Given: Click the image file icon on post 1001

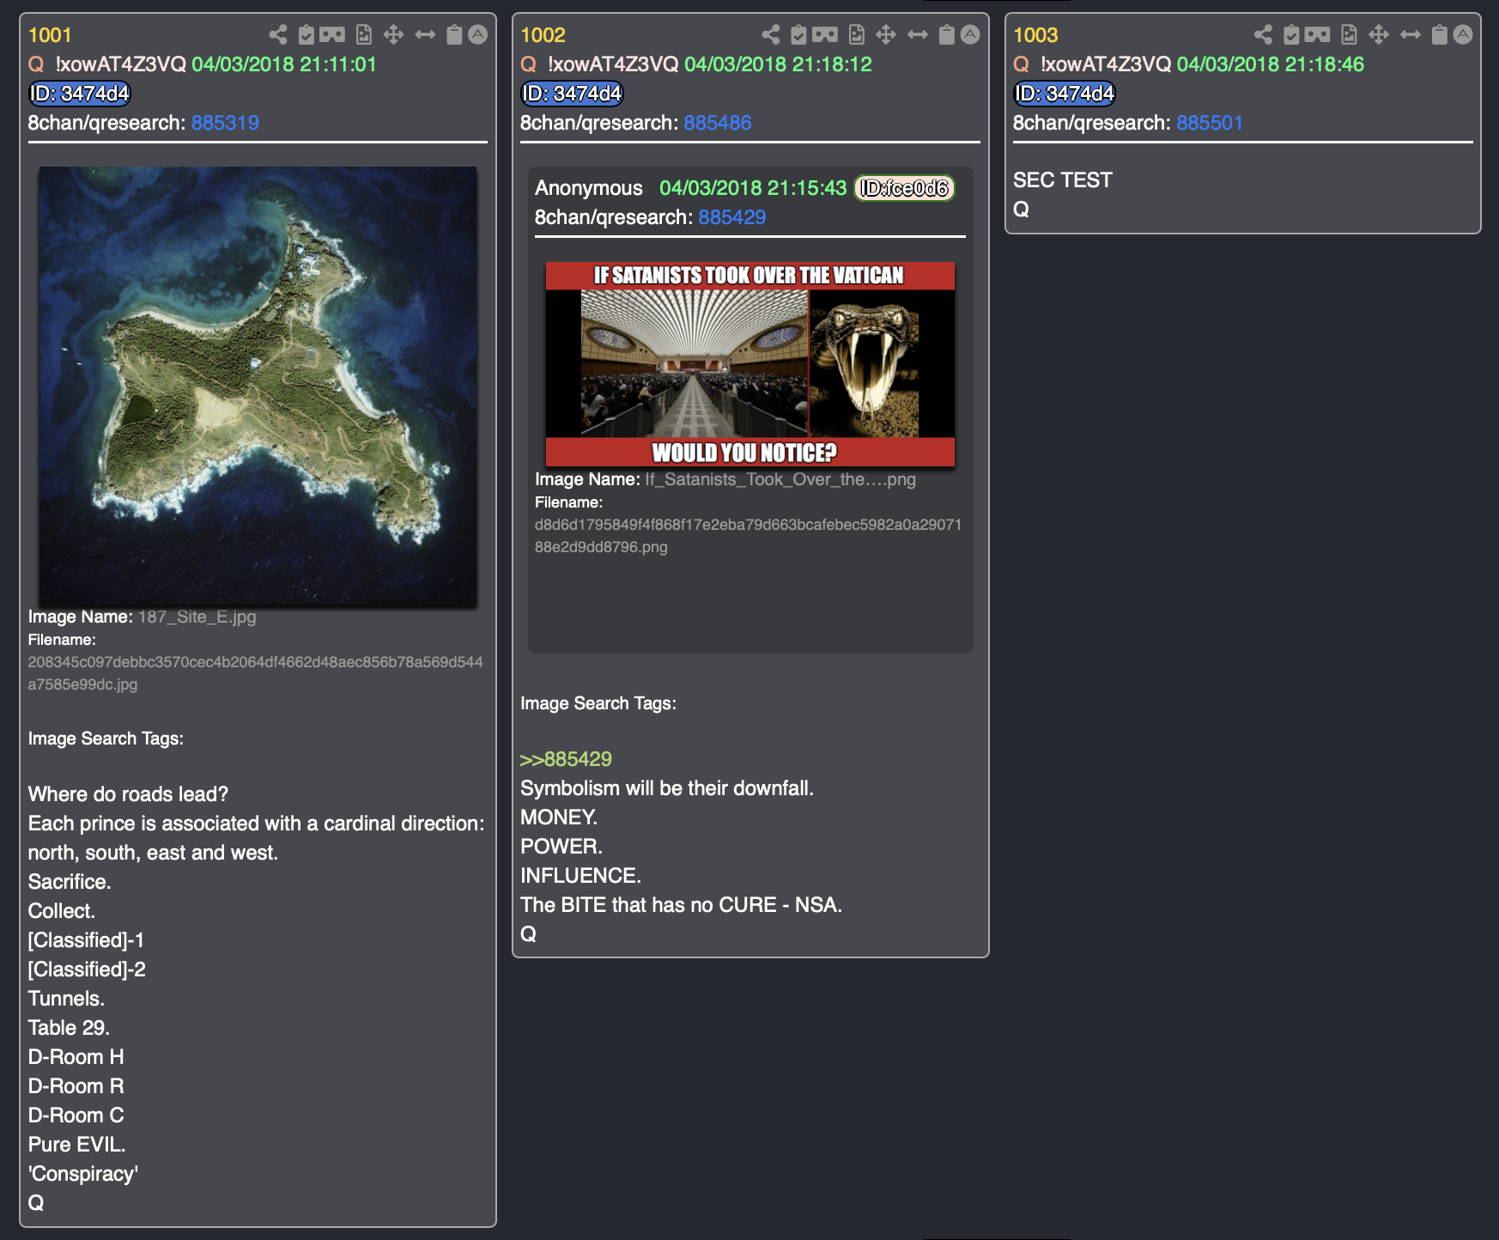Looking at the screenshot, I should (364, 34).
